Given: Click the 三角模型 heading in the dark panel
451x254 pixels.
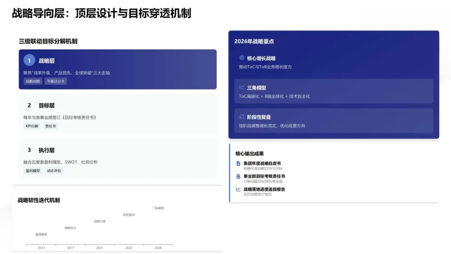Looking at the screenshot, I should tap(256, 88).
